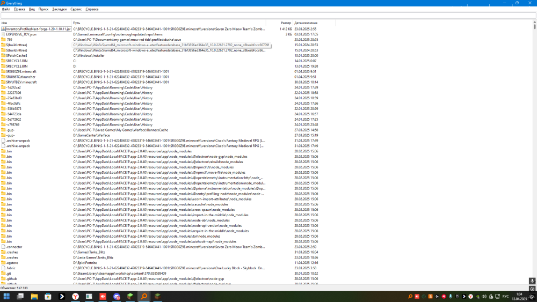Screen dimensions: 537x302
Task: Click the date 11.04.2025 12:16
Action: point(306,263)
